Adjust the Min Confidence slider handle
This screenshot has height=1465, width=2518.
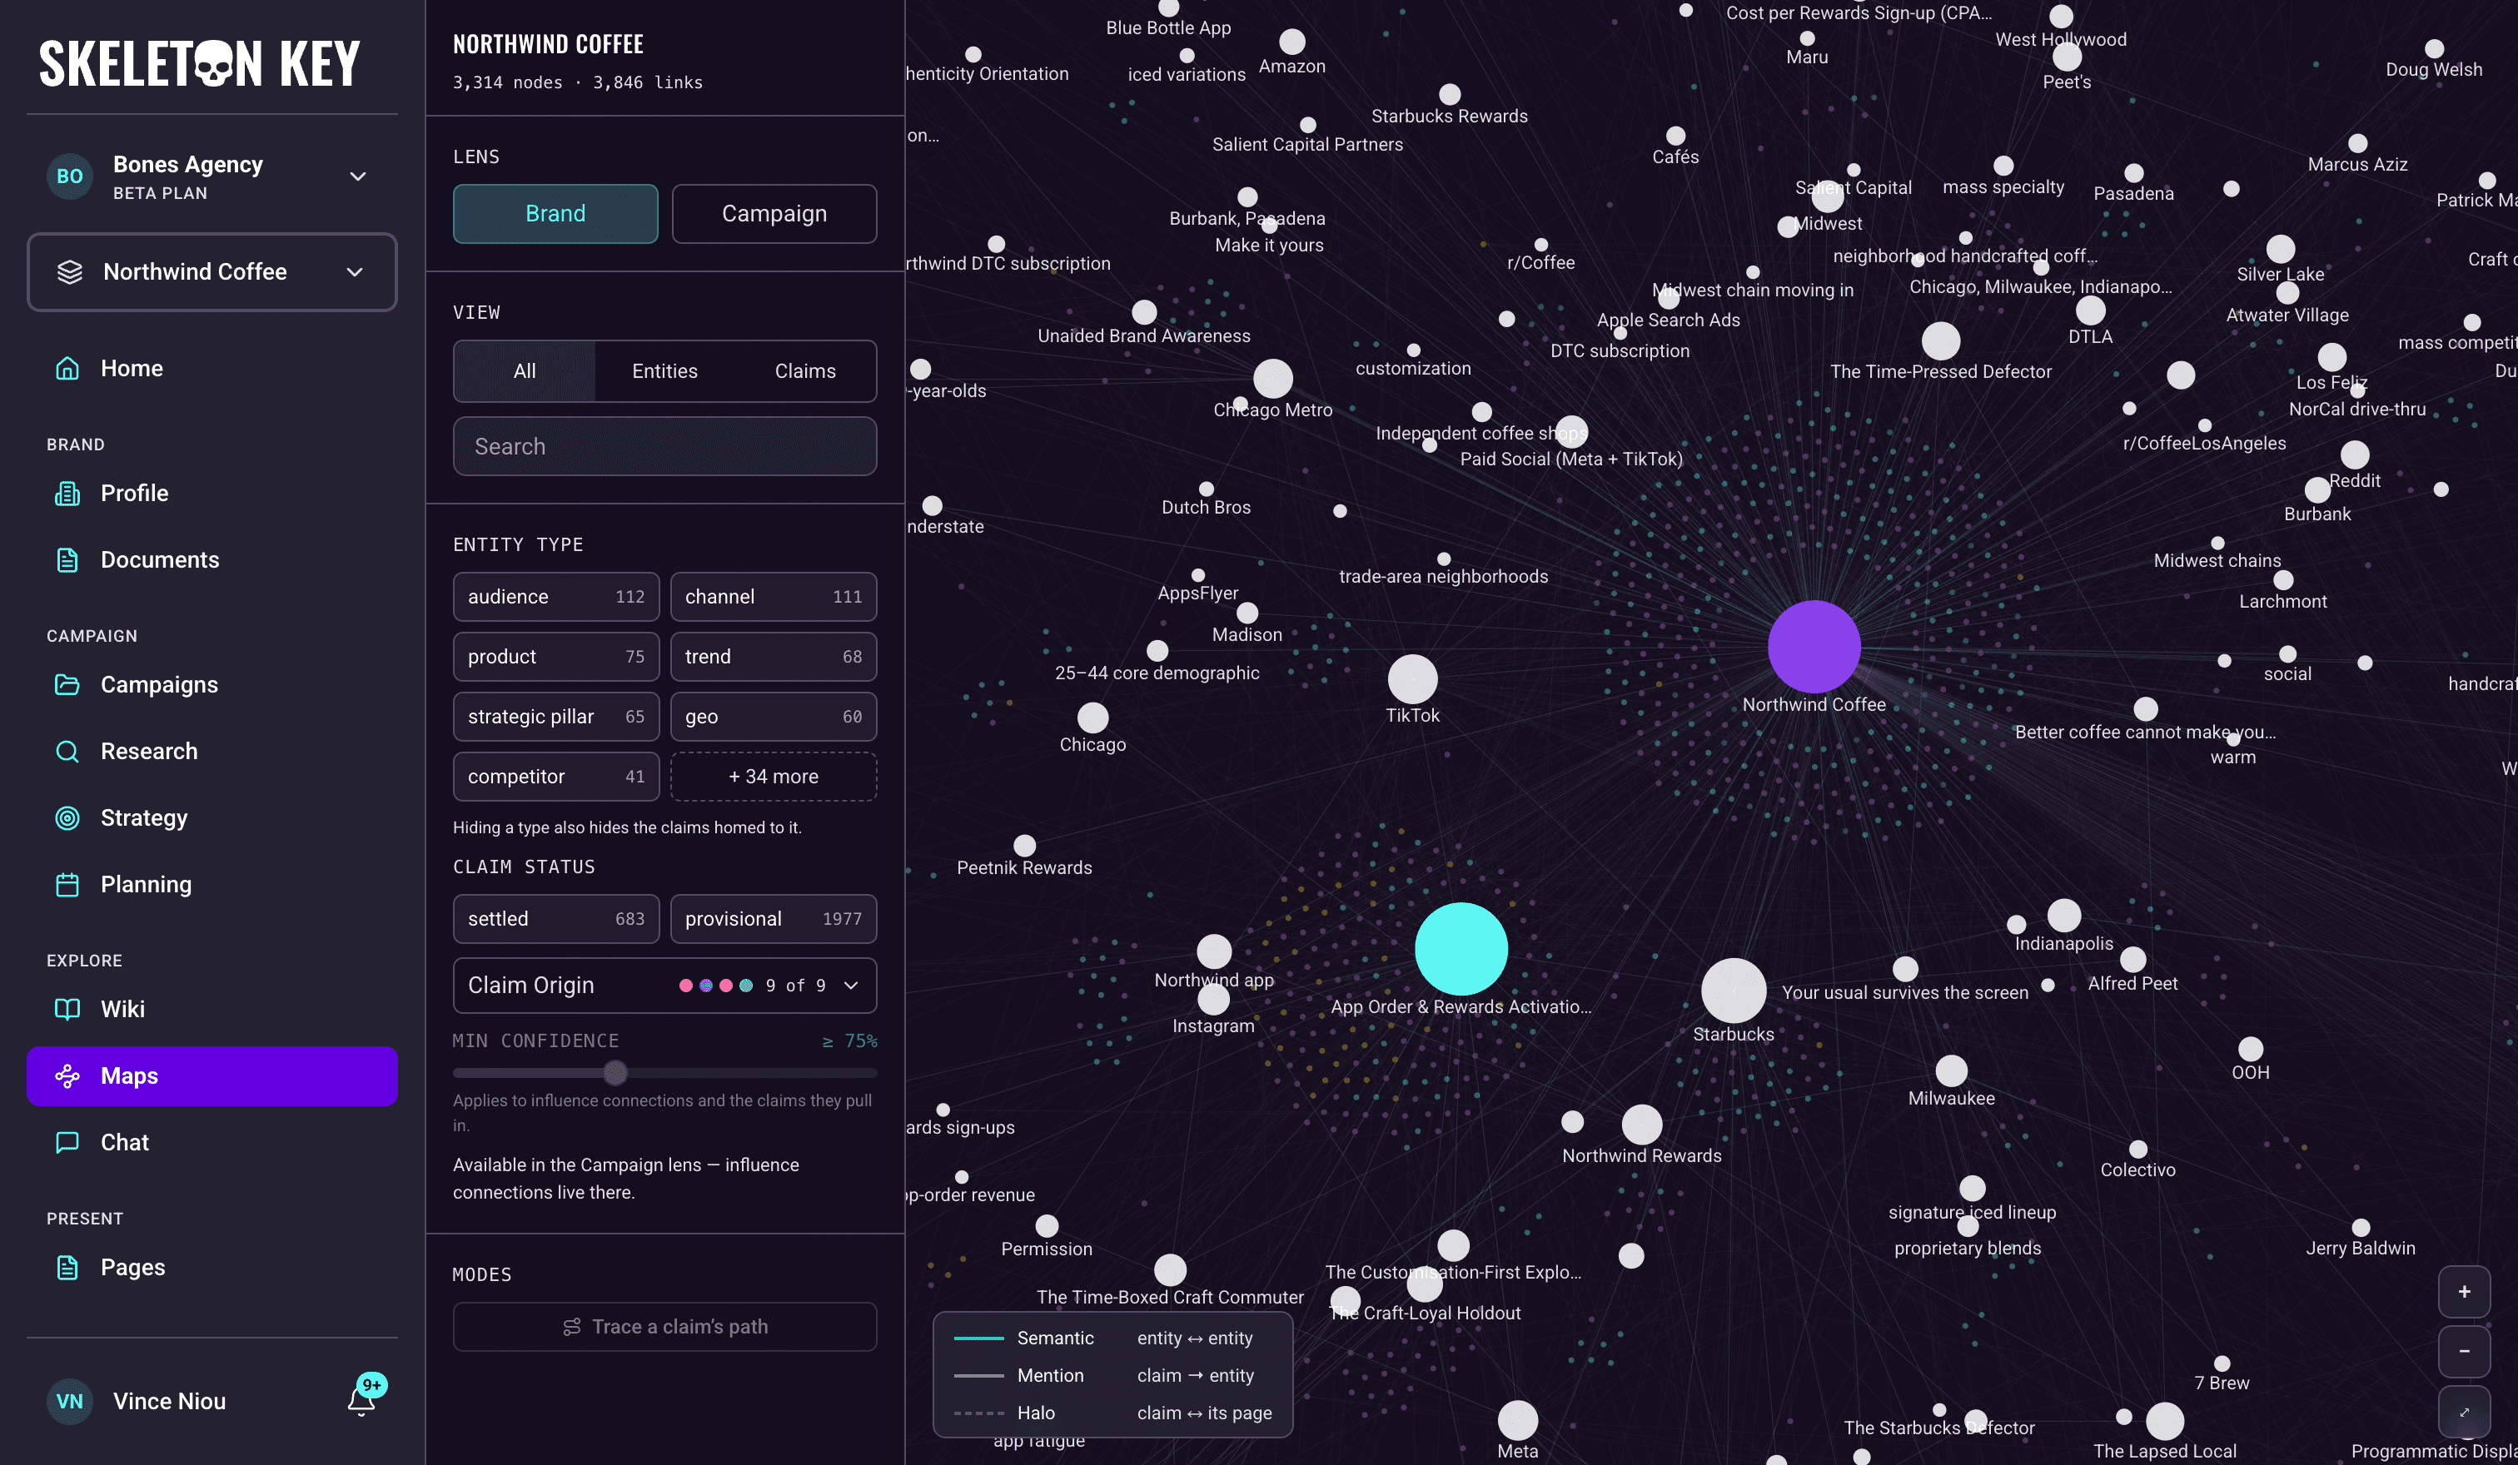615,1073
